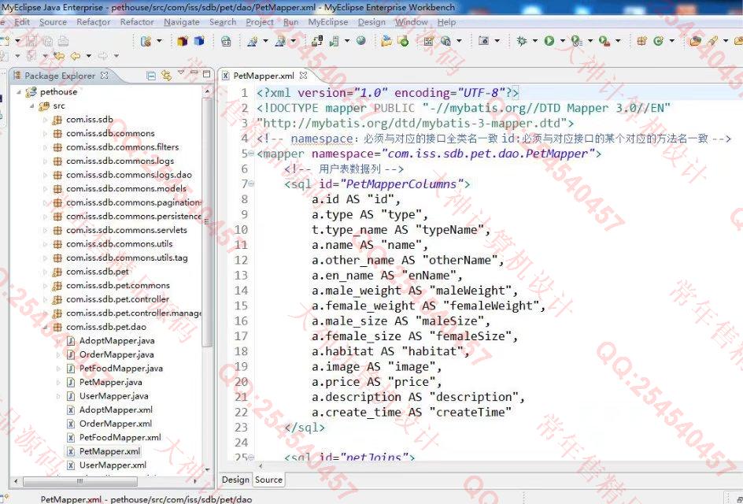The height and width of the screenshot is (504, 743).
Task: Collapse the src folder node
Action: (x=32, y=106)
